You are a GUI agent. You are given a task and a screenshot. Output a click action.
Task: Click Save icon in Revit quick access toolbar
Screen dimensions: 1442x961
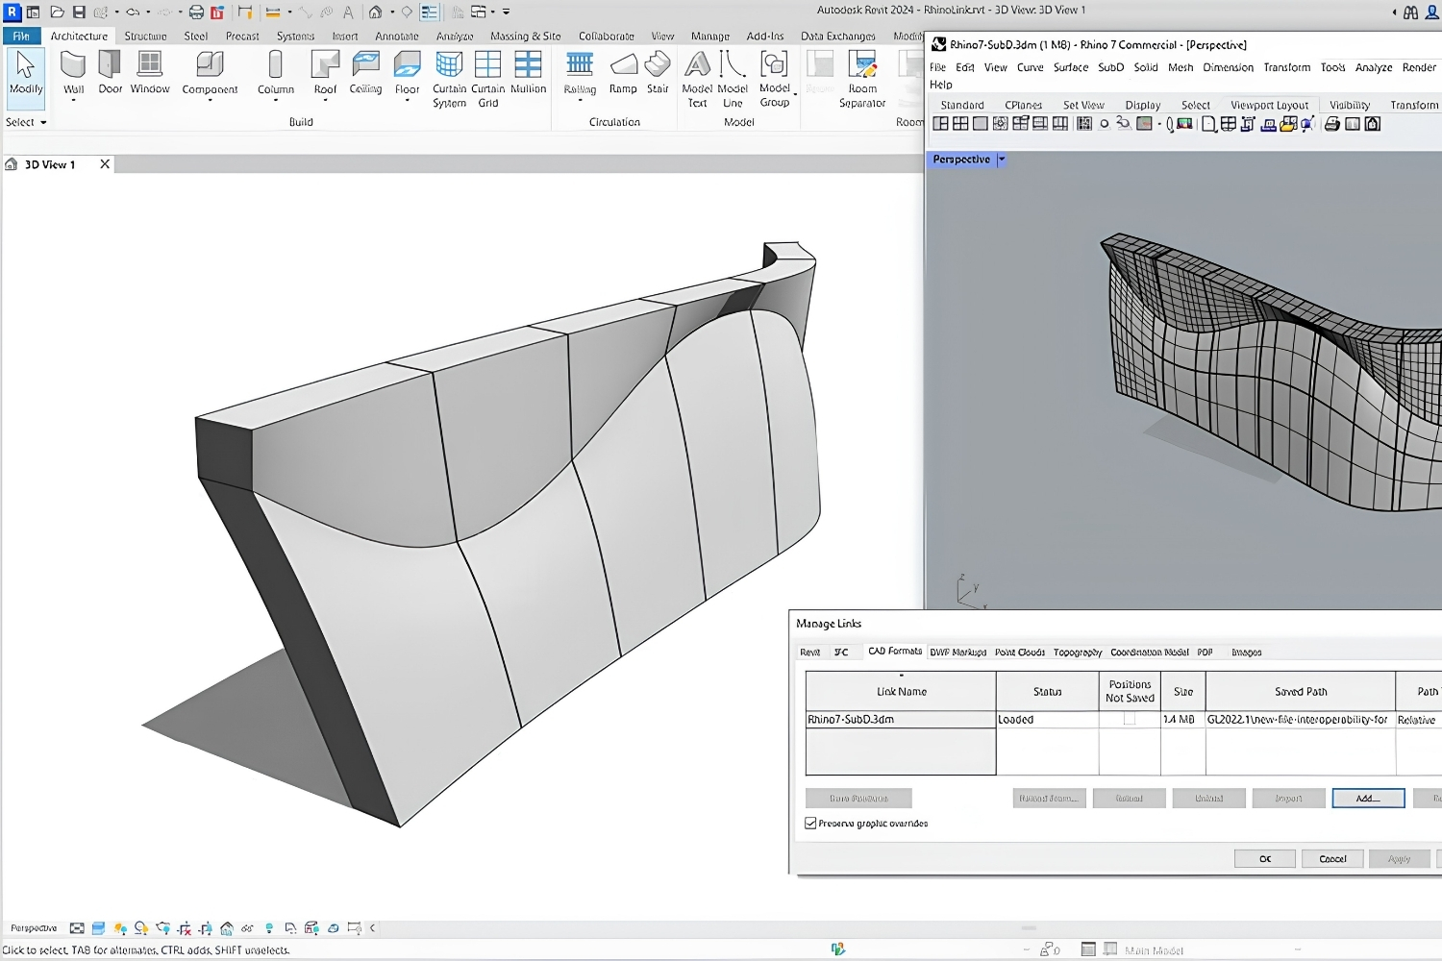click(x=79, y=12)
